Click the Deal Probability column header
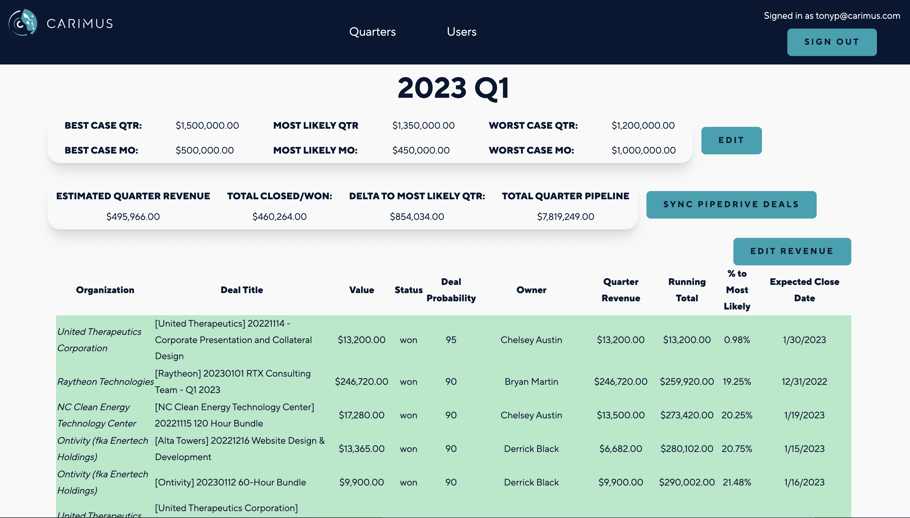The height and width of the screenshot is (518, 910). (451, 290)
